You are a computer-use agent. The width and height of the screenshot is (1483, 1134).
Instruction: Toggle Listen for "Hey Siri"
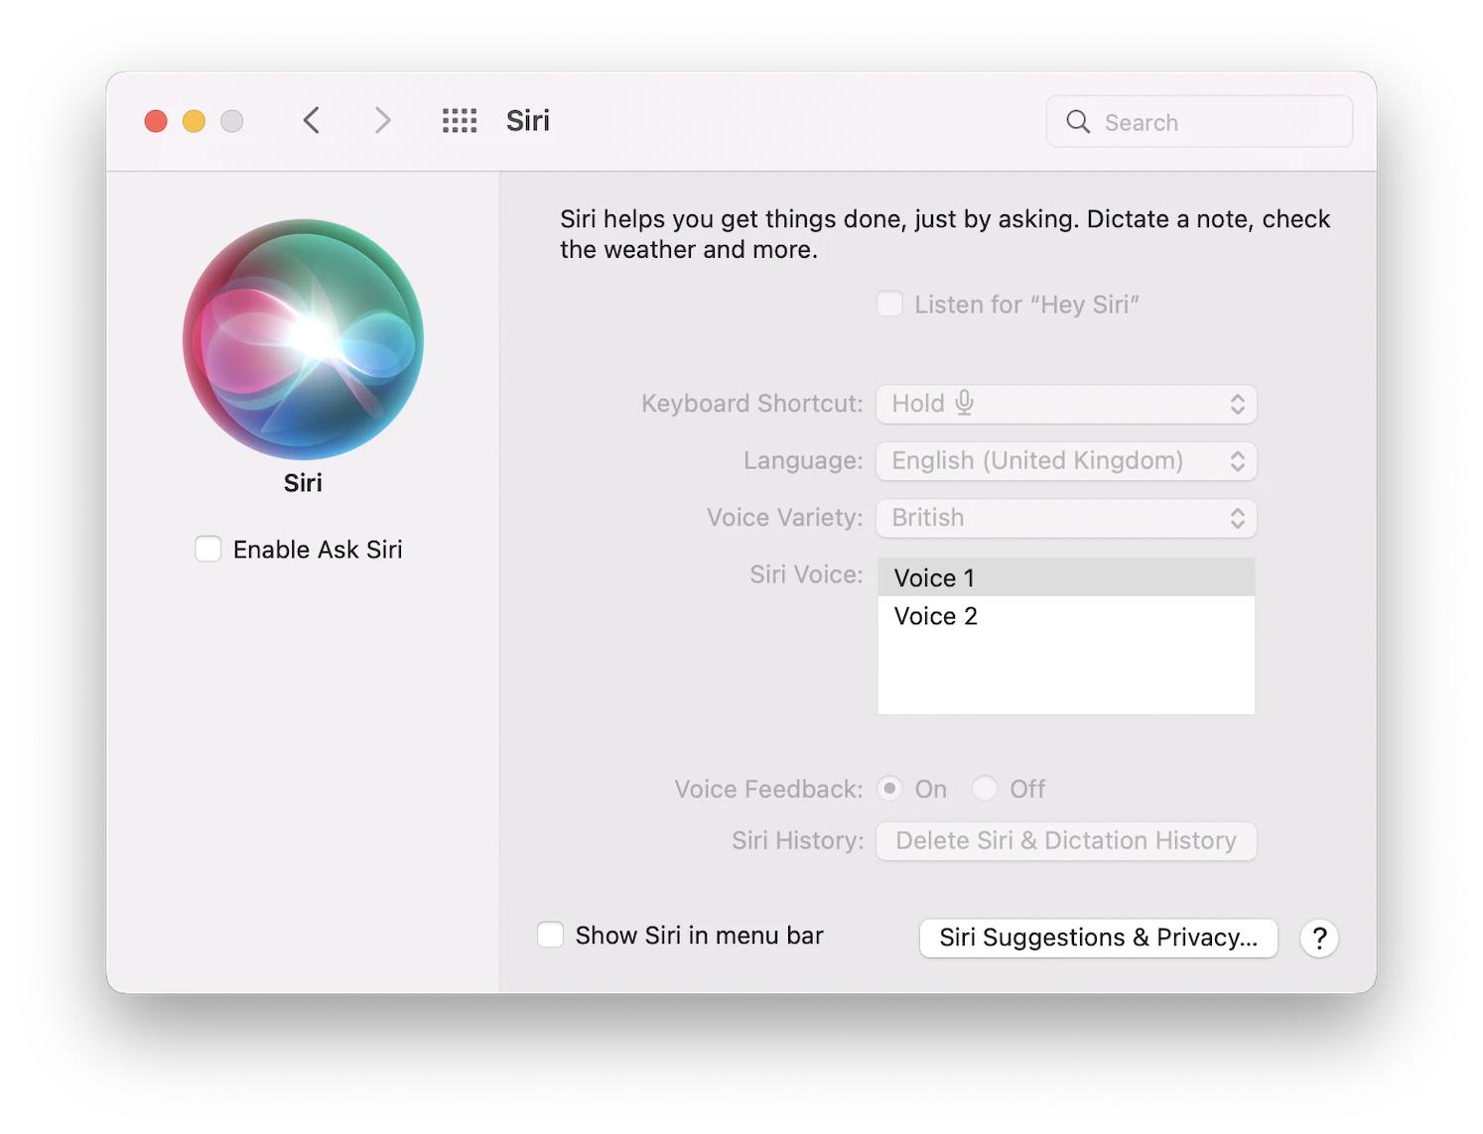tap(889, 304)
